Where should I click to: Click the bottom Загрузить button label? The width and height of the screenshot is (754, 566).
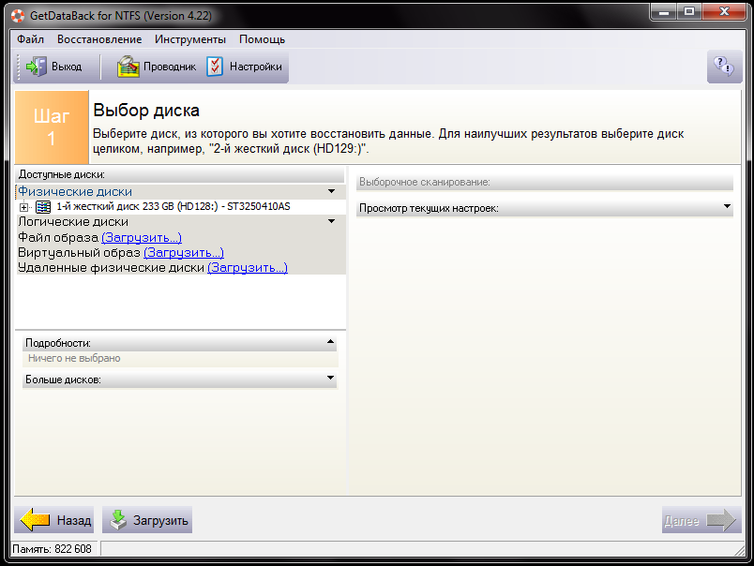click(x=160, y=520)
